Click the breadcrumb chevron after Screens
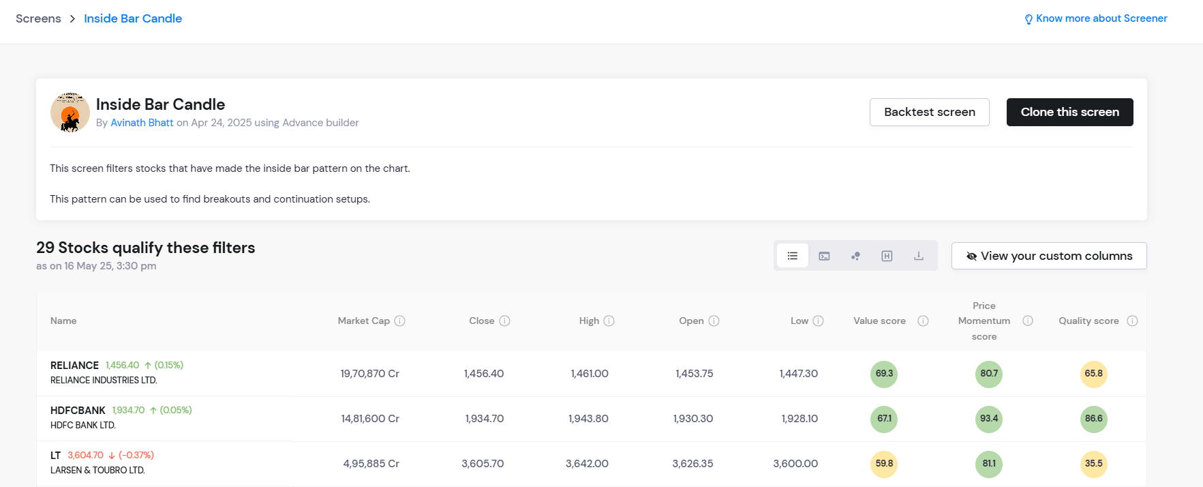1203x487 pixels. pyautogui.click(x=72, y=18)
